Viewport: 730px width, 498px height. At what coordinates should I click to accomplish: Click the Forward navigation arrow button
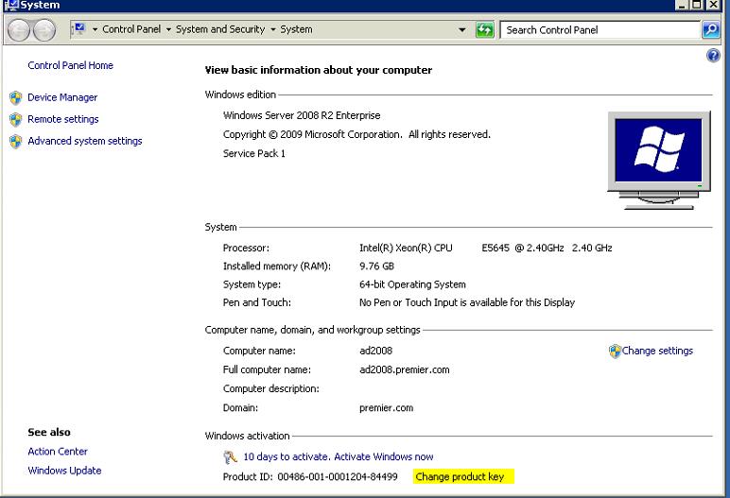(44, 31)
